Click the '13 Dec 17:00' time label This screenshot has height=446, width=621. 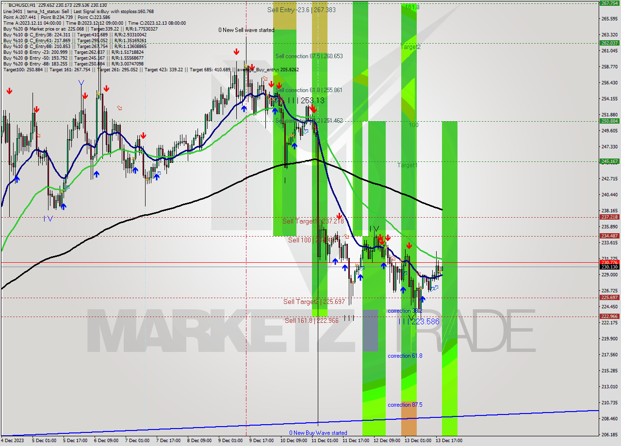click(449, 441)
